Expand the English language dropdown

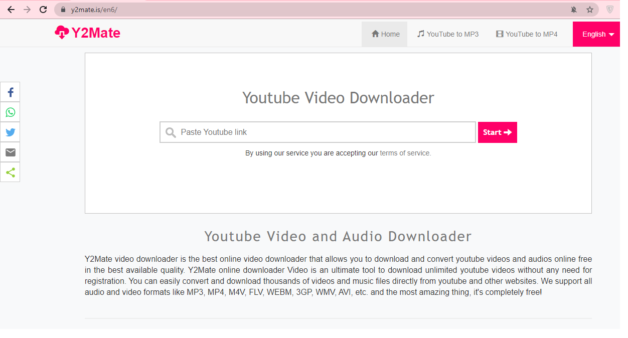tap(598, 34)
